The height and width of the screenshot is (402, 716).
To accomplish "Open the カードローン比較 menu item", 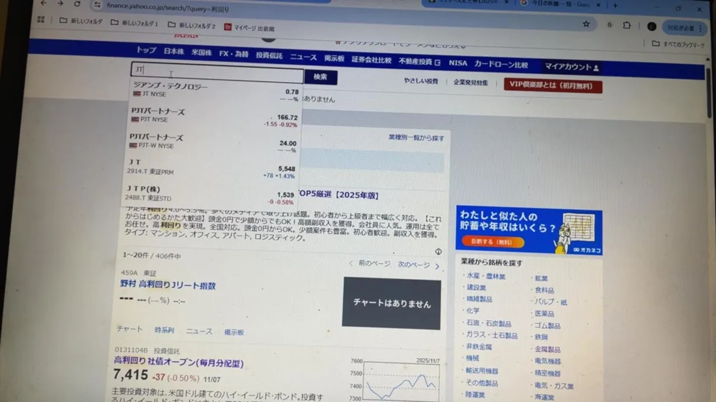I will 501,65.
